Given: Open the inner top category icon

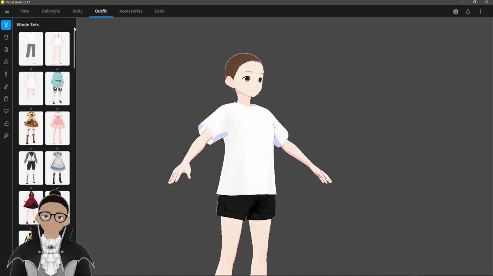Looking at the screenshot, I should 6,99.
